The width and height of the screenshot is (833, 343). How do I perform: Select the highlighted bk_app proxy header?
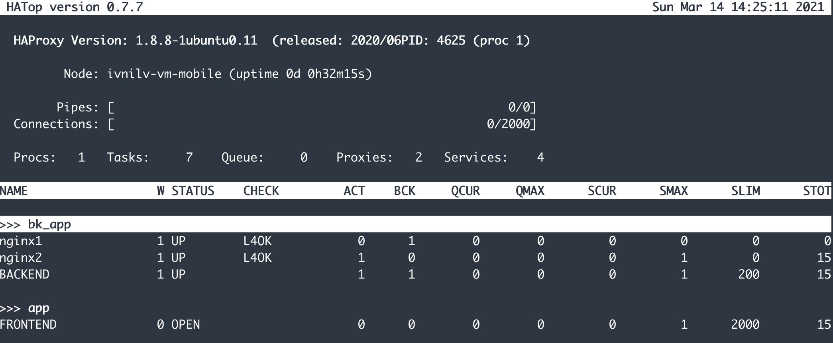point(49,224)
